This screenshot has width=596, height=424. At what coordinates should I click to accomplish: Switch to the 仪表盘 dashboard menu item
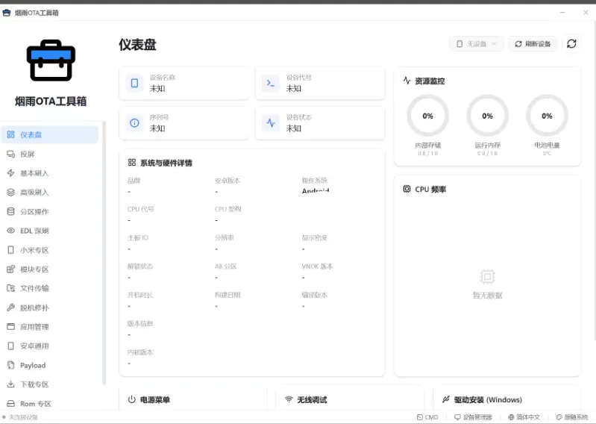(50, 134)
